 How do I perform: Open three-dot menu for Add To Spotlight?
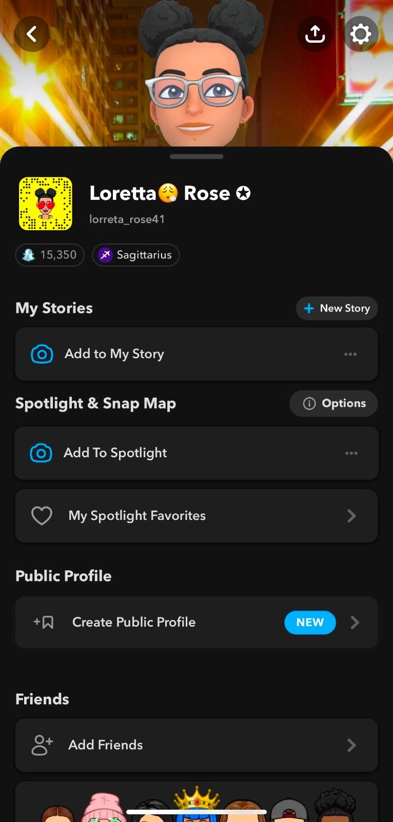[x=351, y=453]
